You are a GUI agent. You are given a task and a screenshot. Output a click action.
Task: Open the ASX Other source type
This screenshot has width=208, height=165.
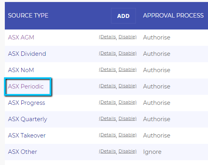[x=22, y=152]
